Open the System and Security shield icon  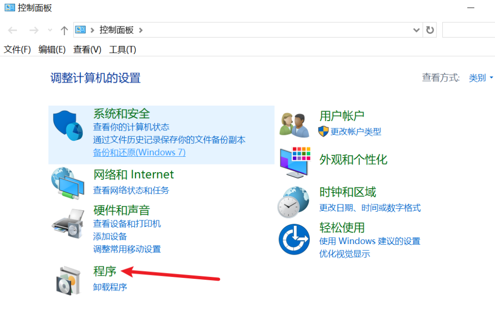68,125
